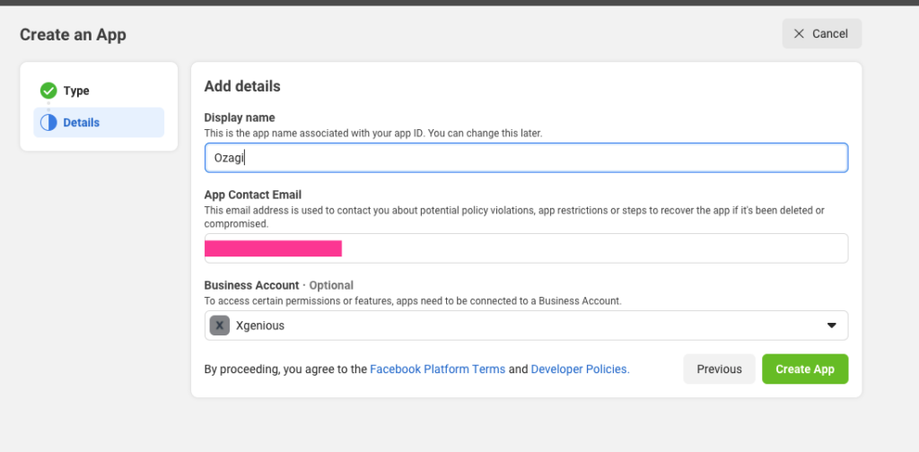This screenshot has width=919, height=452.
Task: Click the App Contact Email field
Action: [x=526, y=248]
